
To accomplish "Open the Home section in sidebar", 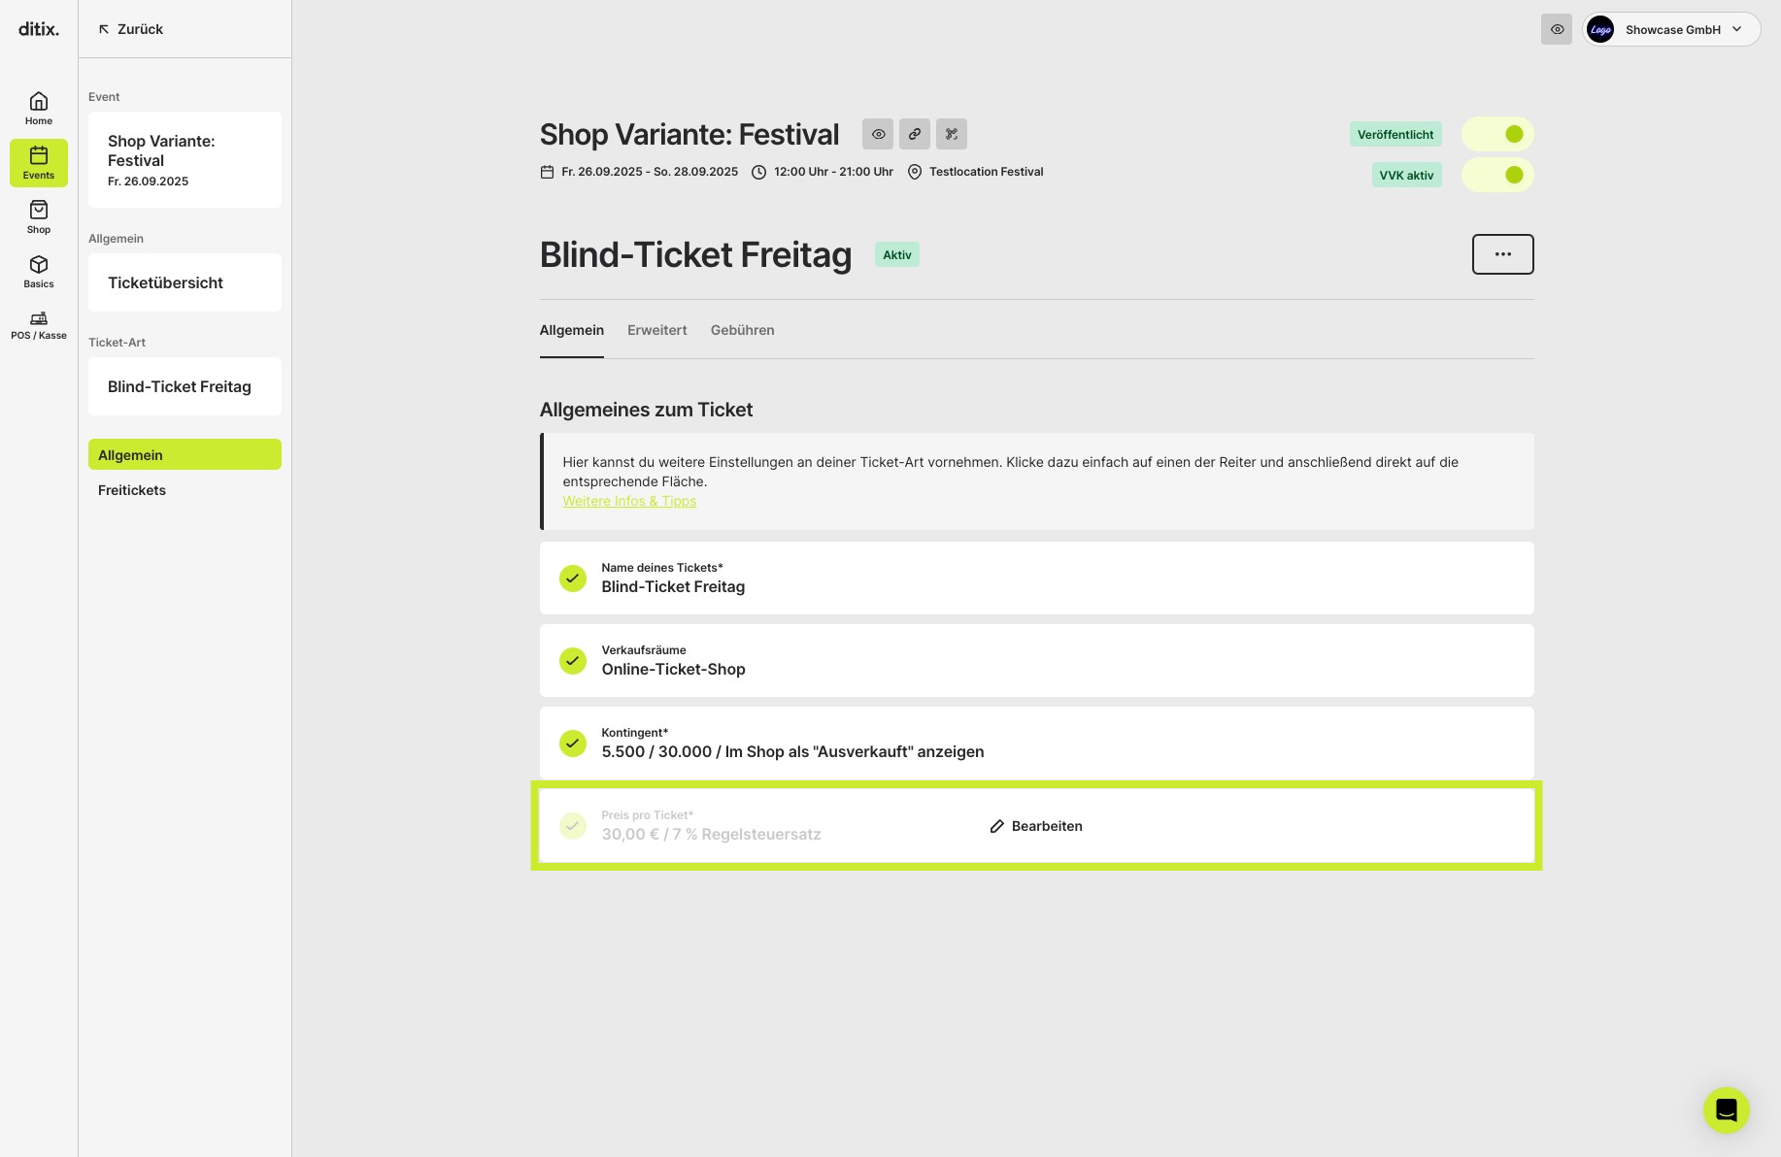I will [x=39, y=109].
